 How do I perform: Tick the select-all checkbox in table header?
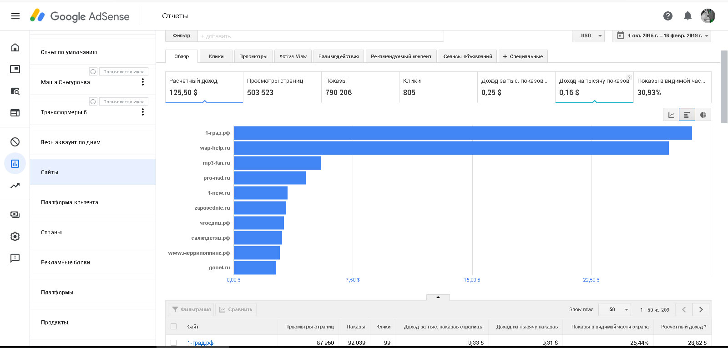(173, 327)
